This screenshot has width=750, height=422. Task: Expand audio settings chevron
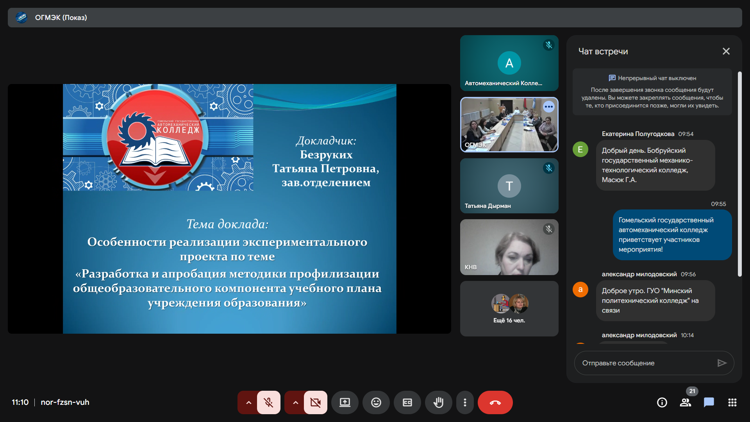point(248,402)
